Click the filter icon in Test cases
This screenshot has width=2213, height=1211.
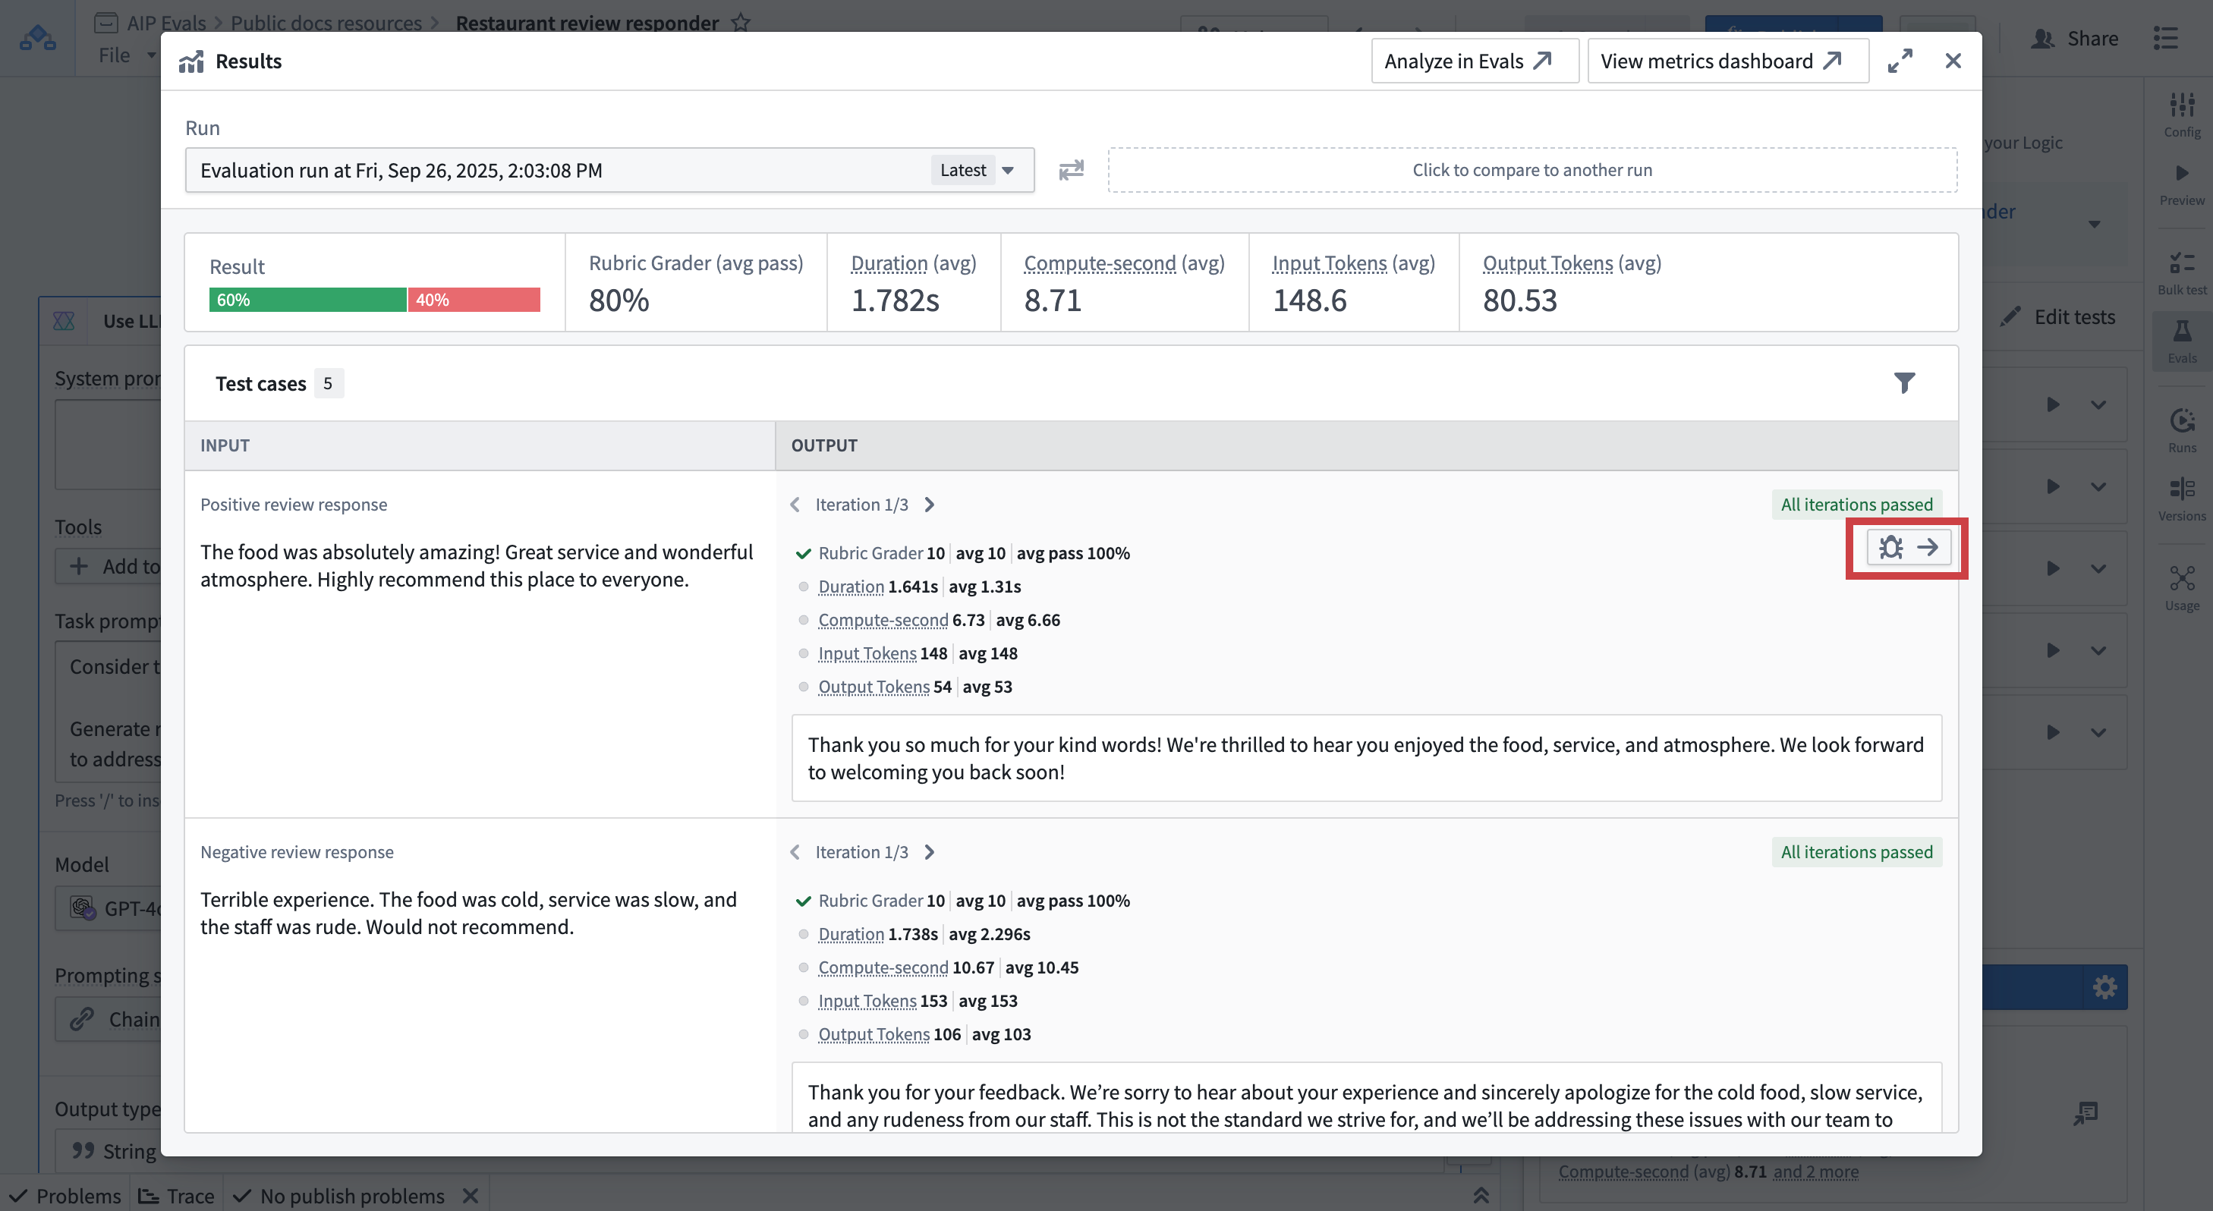1903,383
